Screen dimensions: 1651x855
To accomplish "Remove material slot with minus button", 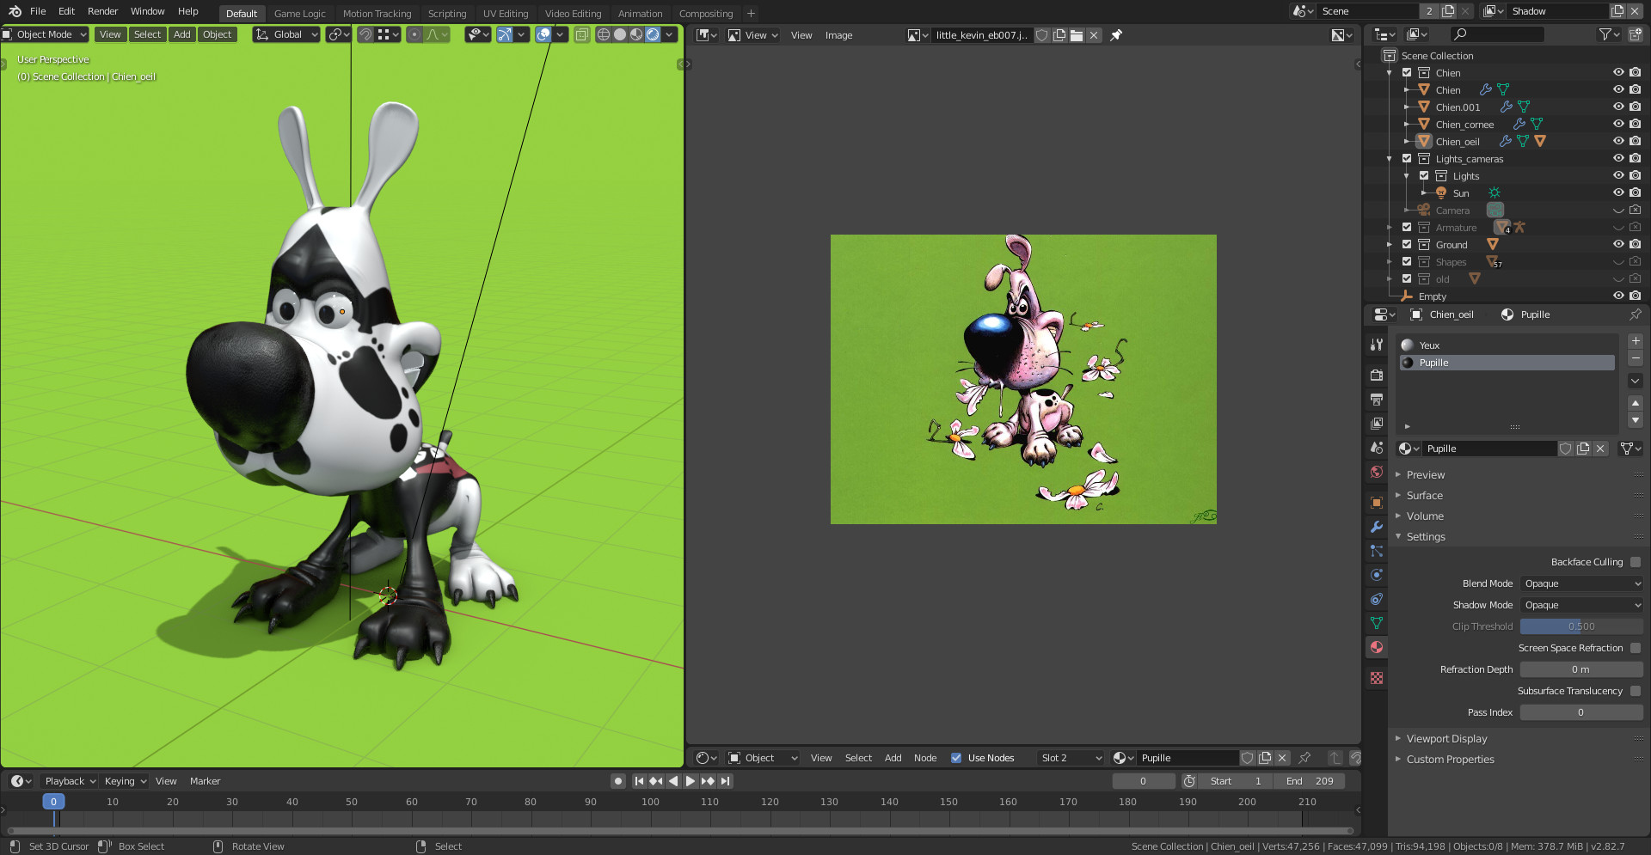I will point(1636,358).
